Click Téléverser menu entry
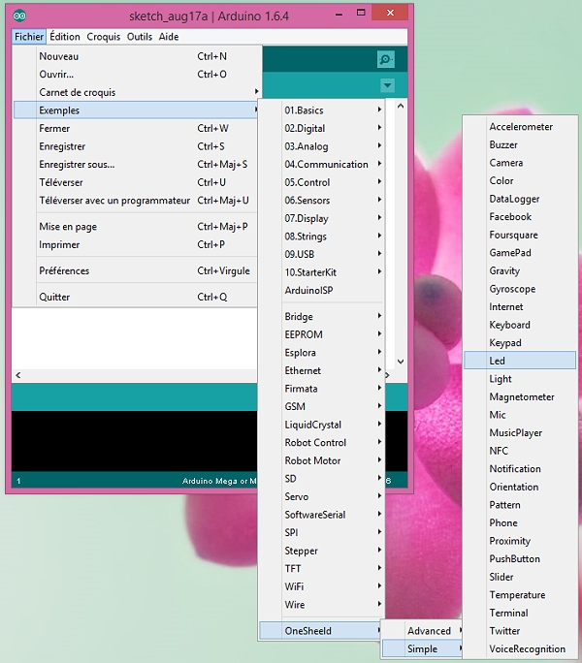 tap(136, 182)
